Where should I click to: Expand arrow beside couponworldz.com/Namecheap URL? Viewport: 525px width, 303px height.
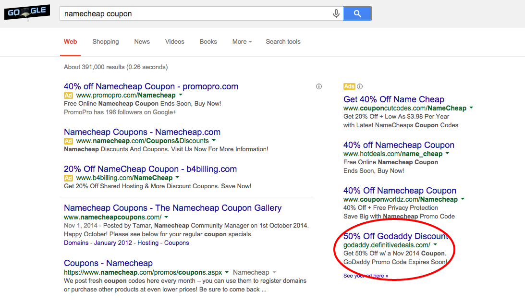click(x=463, y=199)
